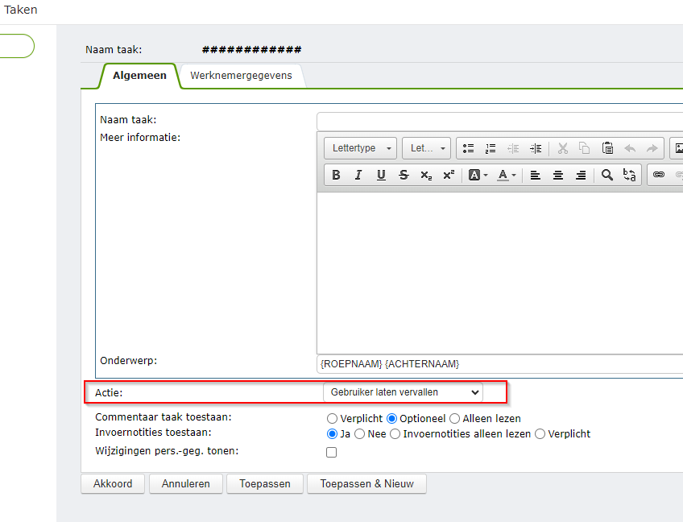This screenshot has height=522, width=683.
Task: Select Verplicht for Invoernotities toestaan
Action: tap(540, 434)
